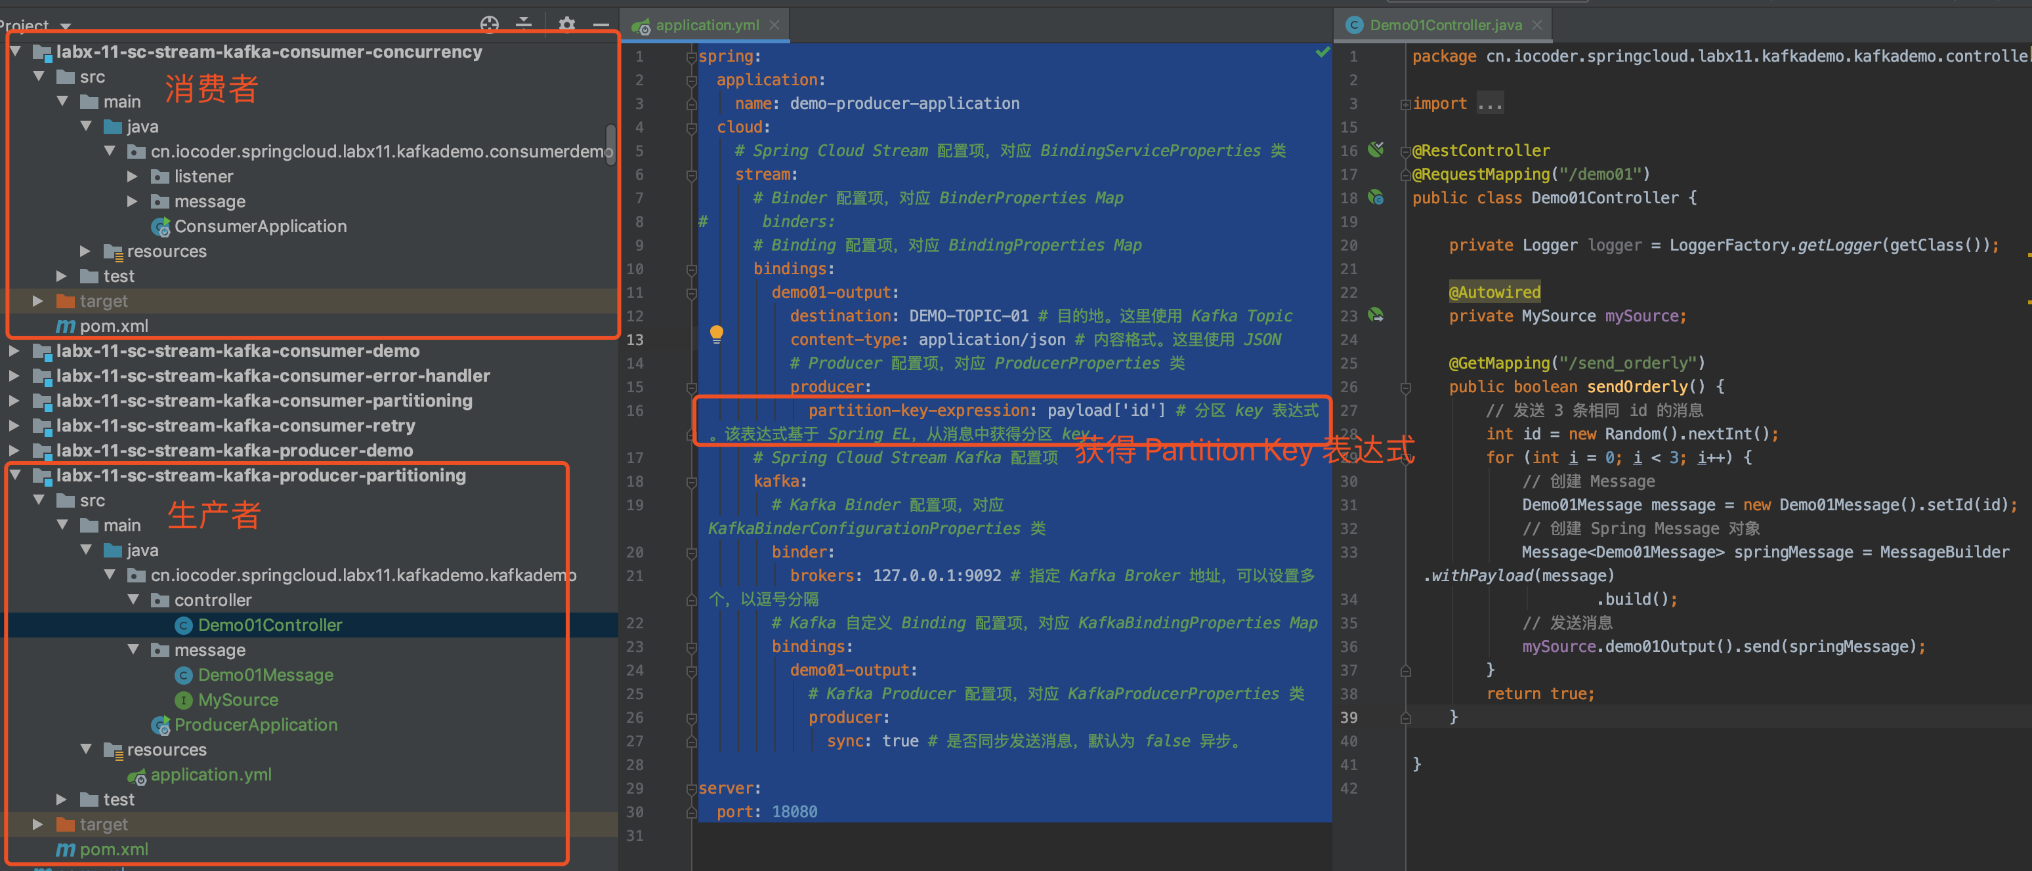Click the Project panel vertical scrollbar
The image size is (2032, 871).
610,144
